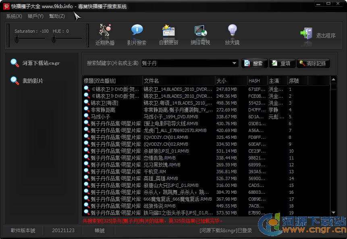Open 我的影片 in the sidebar
The width and height of the screenshot is (347, 239).
(33, 81)
